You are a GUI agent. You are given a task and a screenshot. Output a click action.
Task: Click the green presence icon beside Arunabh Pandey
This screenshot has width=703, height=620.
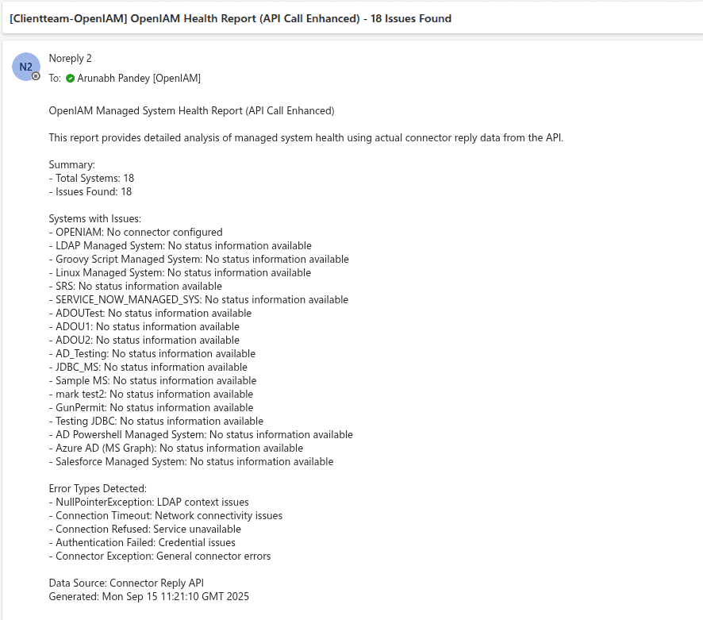pyautogui.click(x=70, y=79)
